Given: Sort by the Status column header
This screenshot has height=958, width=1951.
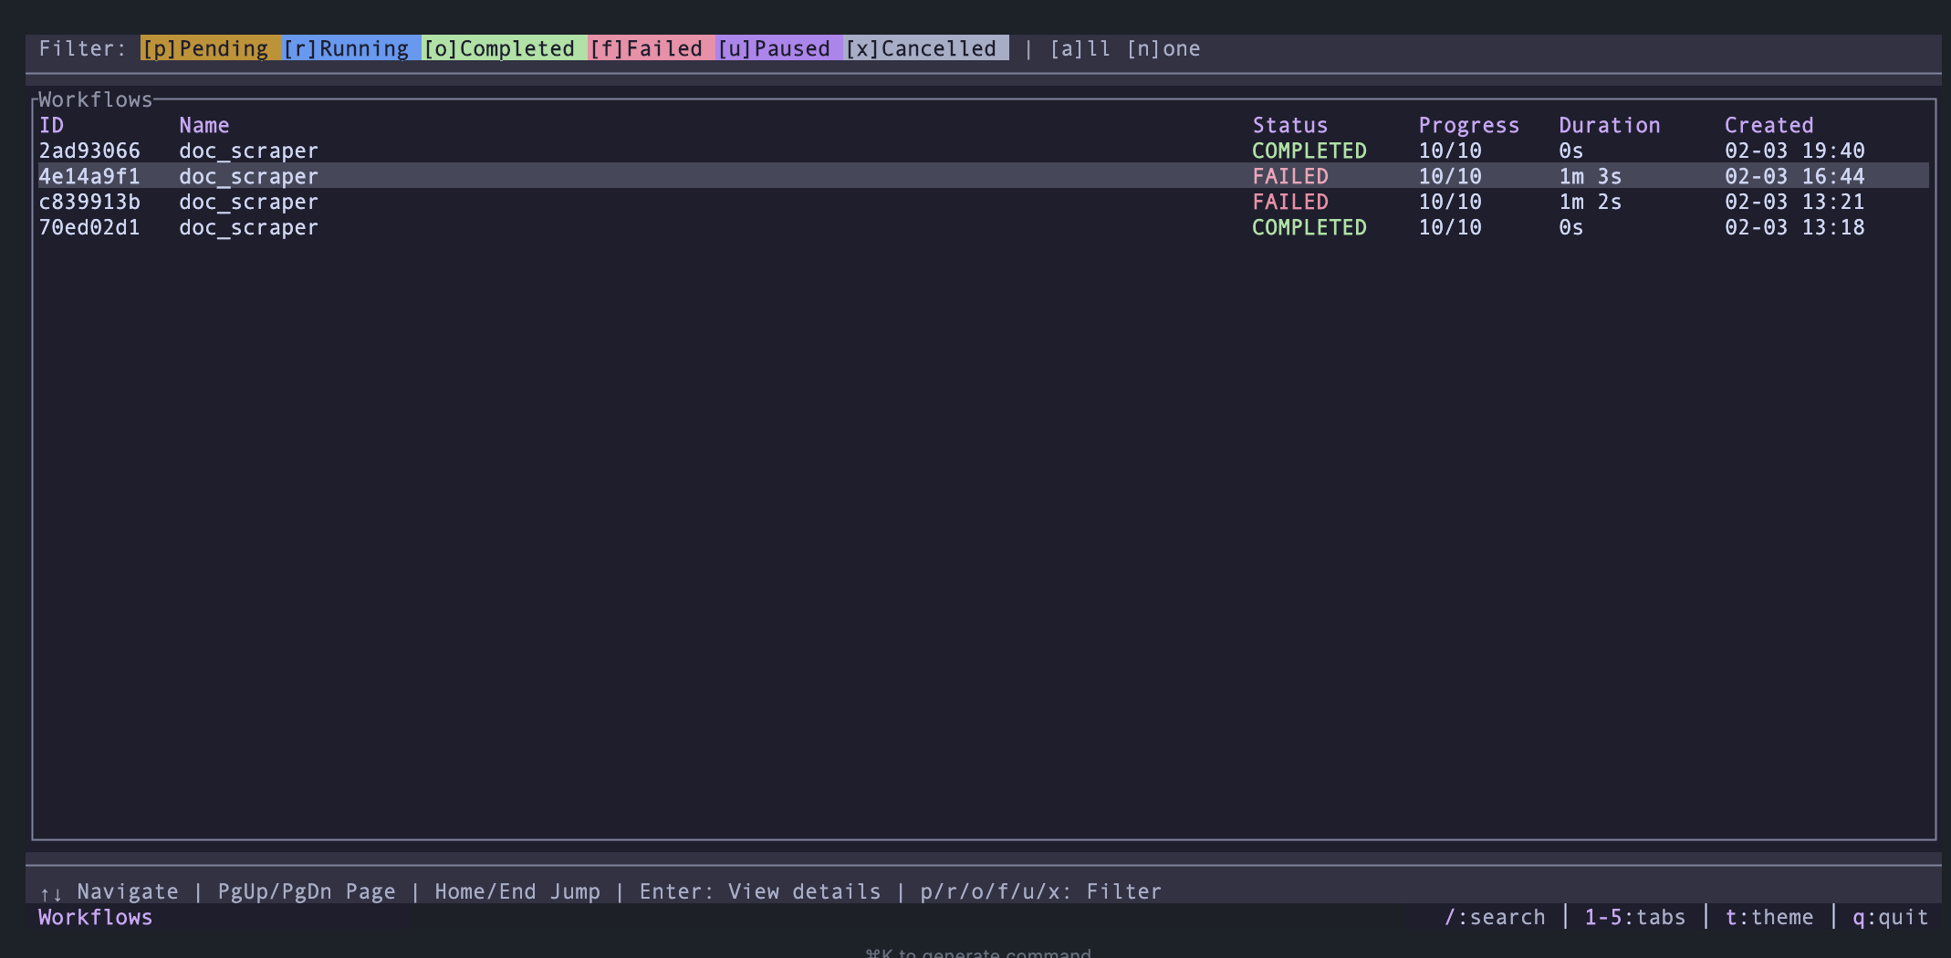Looking at the screenshot, I should [1290, 125].
